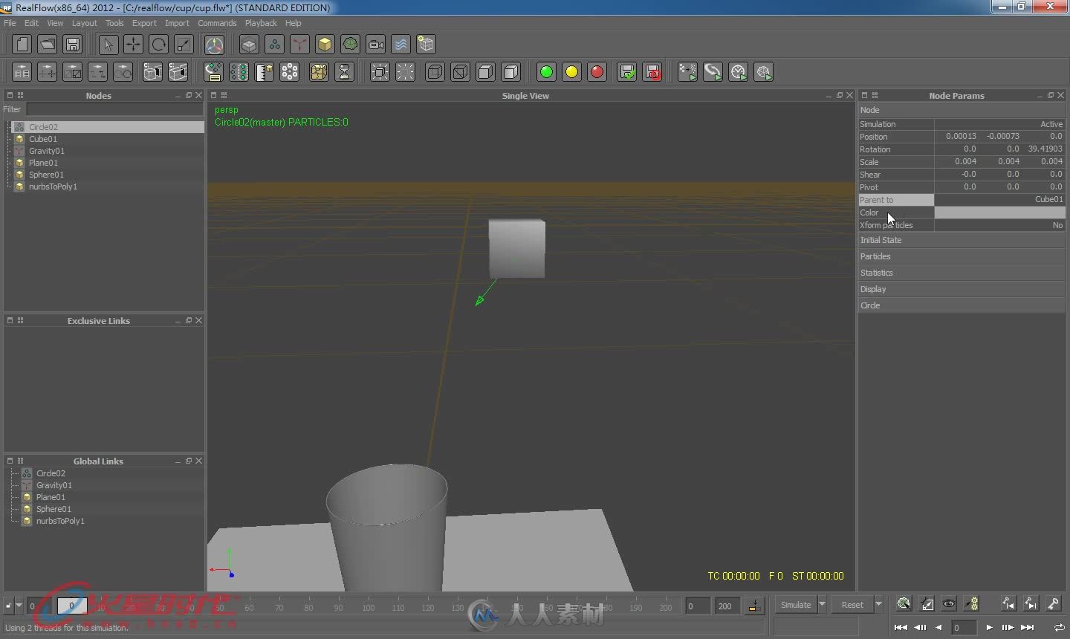This screenshot has height=639, width=1070.
Task: Open the hourglass time tool
Action: [345, 72]
